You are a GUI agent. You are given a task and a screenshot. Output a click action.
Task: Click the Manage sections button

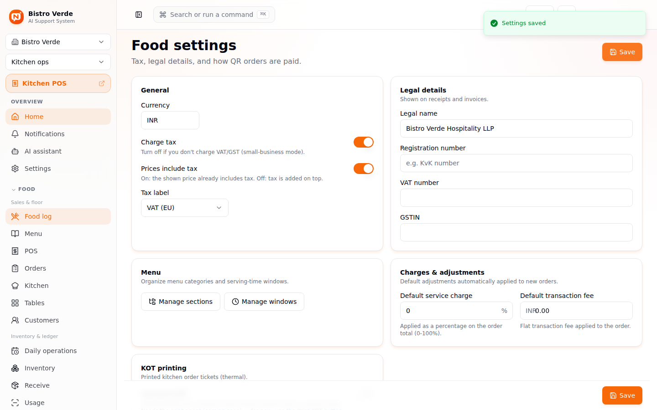point(181,302)
